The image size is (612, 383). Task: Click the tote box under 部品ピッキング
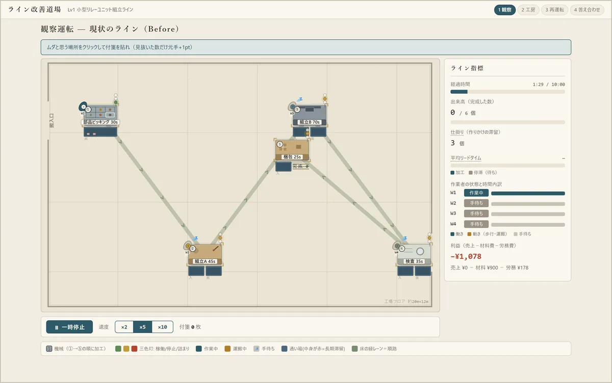click(x=100, y=132)
